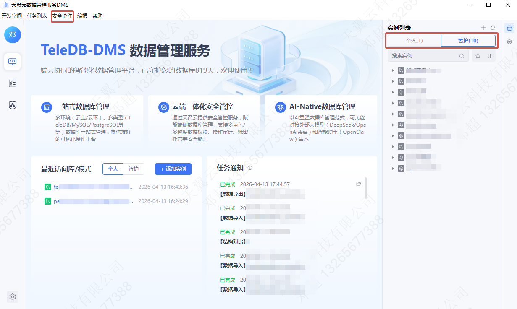Screen dimensions: 517x309
Task: Click the 最近访问库/模式 heading
Action: point(66,169)
